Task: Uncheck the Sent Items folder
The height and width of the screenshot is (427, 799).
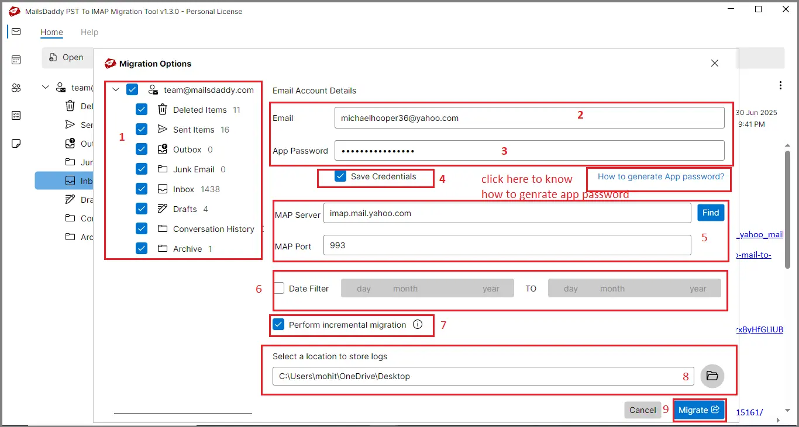Action: 141,129
